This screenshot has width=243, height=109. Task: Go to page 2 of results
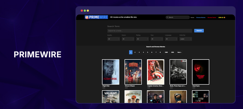coord(135,52)
